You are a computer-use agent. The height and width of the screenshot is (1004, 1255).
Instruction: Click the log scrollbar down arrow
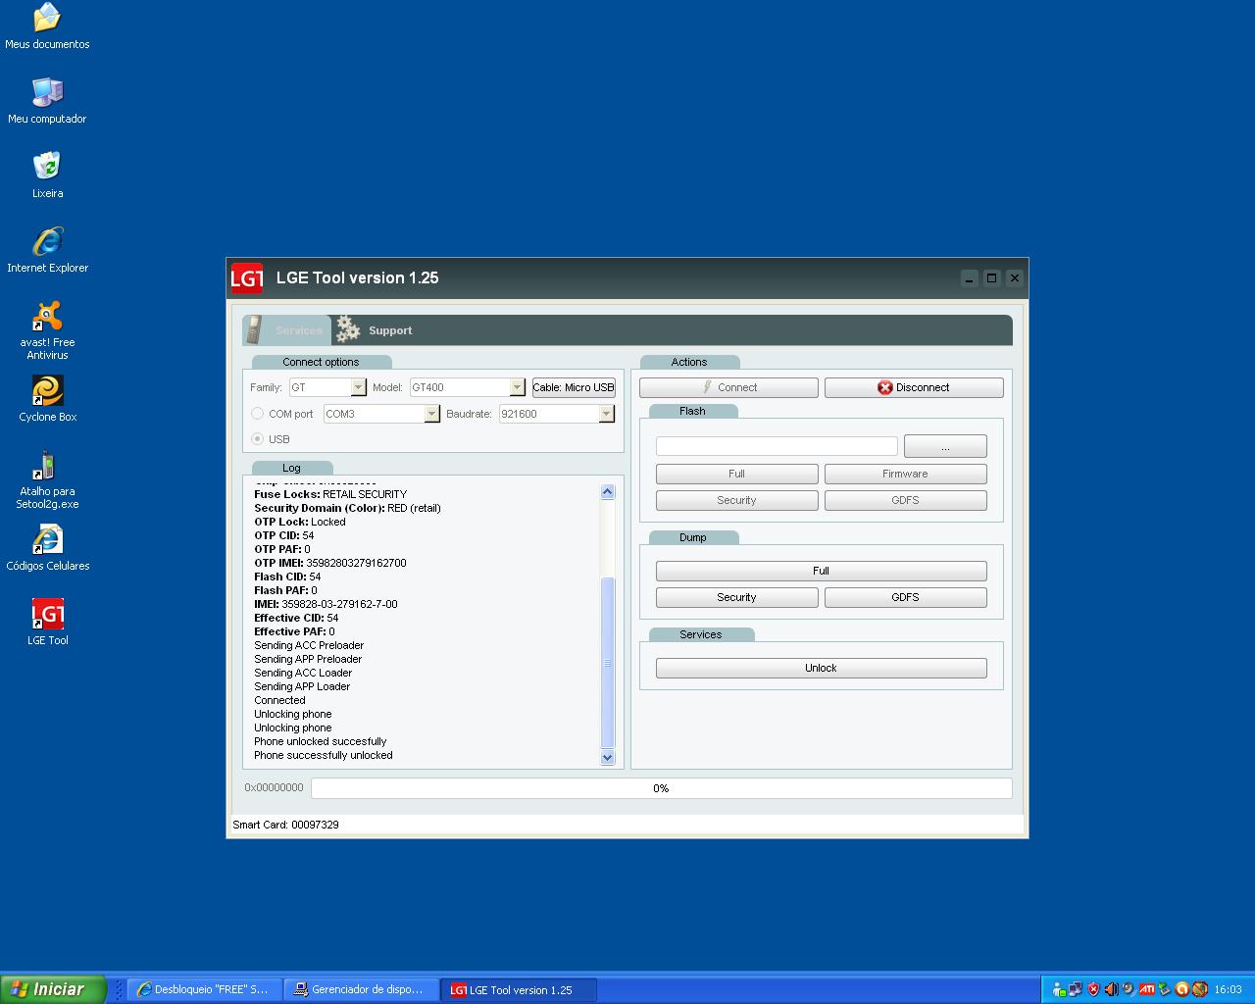[x=607, y=757]
